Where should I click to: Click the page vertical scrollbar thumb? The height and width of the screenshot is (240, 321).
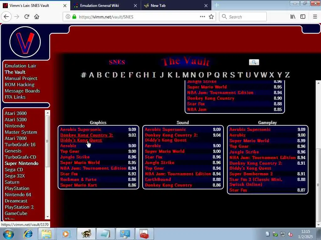[x=318, y=184]
